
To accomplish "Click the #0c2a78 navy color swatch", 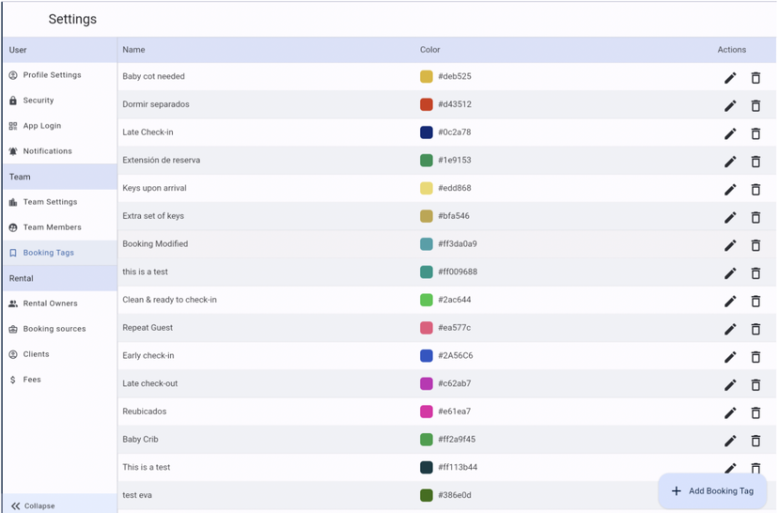I will [427, 132].
